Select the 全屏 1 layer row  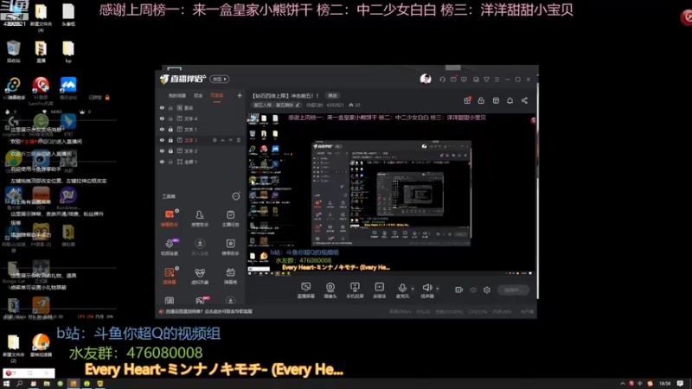pos(201,162)
